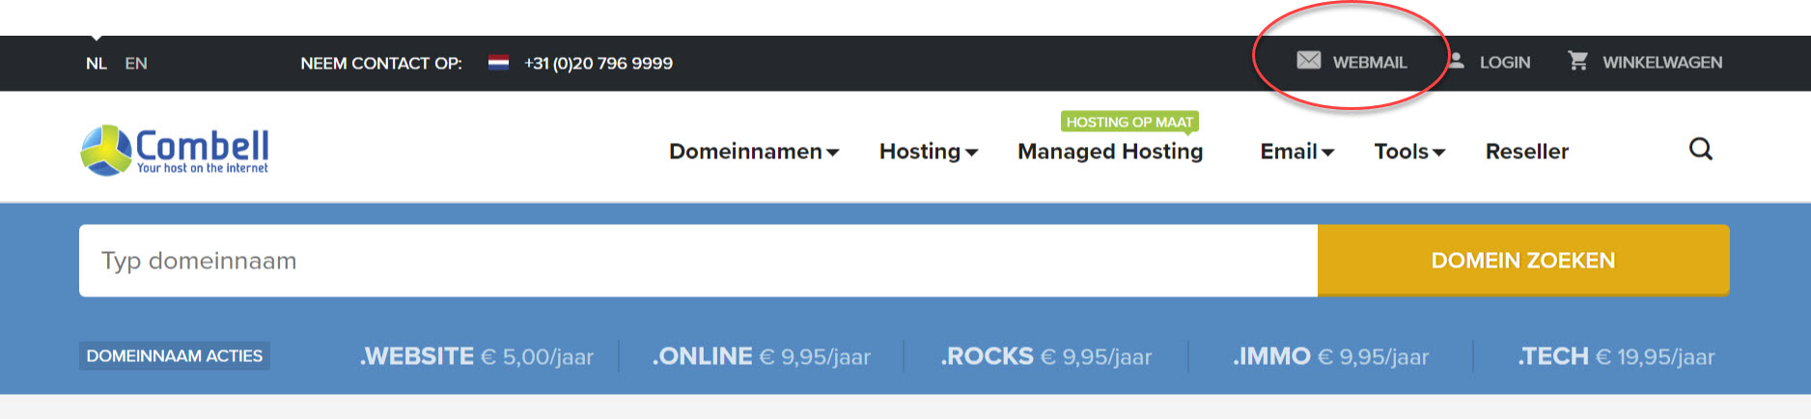Go to Managed Hosting menu item
Screen dimensions: 1811x419
(1110, 152)
